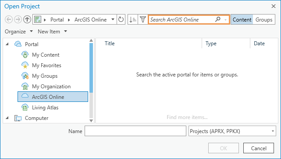Viewport: 281px width, 159px height.
Task: Click the tree scrollbar up arrow
Action: tap(91, 40)
